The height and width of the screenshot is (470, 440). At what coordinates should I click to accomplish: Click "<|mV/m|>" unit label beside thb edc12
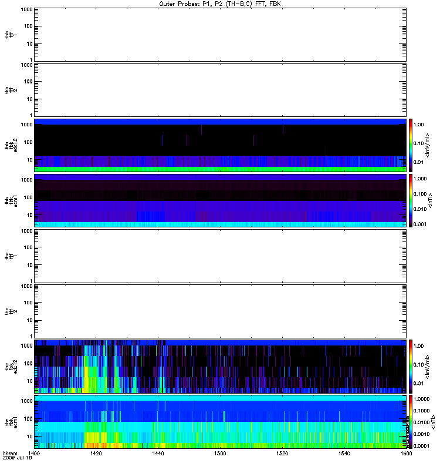point(428,145)
